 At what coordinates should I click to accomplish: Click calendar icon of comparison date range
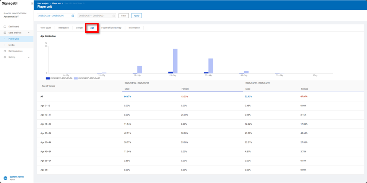[114, 16]
